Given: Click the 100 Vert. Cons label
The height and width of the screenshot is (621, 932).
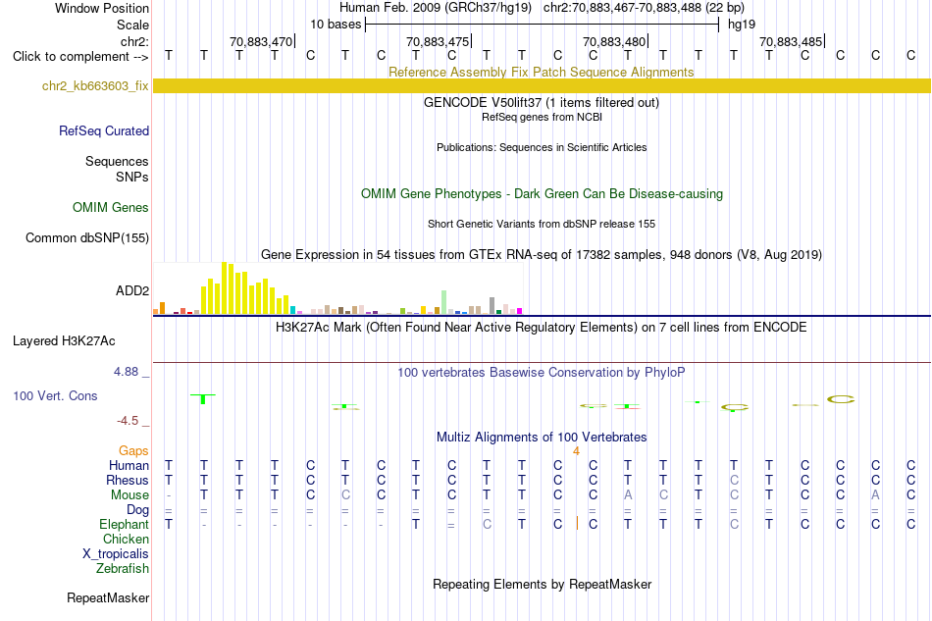Looking at the screenshot, I should coord(55,395).
